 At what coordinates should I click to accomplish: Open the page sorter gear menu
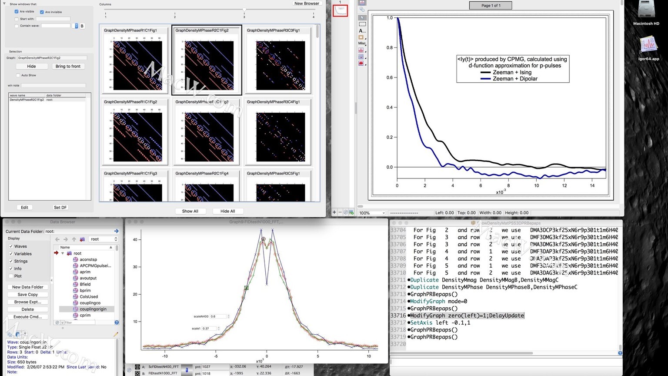[346, 212]
